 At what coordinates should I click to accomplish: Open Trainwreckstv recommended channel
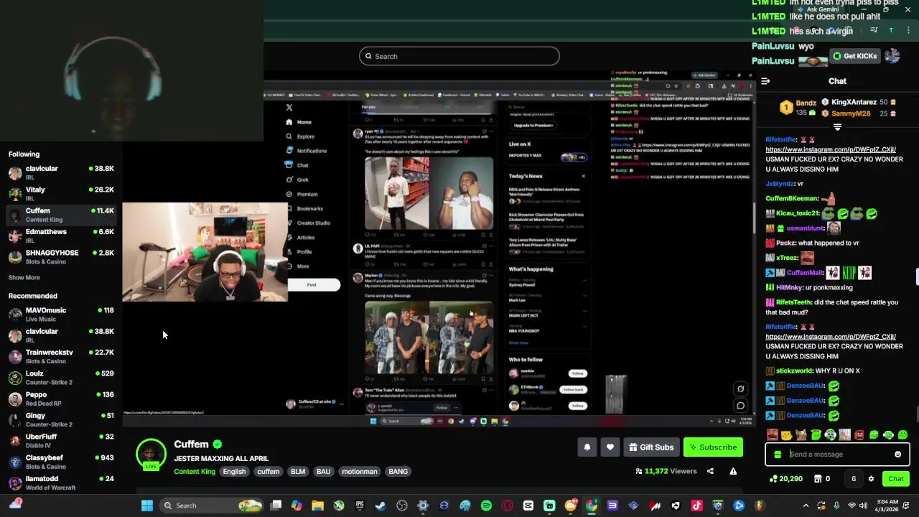click(x=61, y=356)
